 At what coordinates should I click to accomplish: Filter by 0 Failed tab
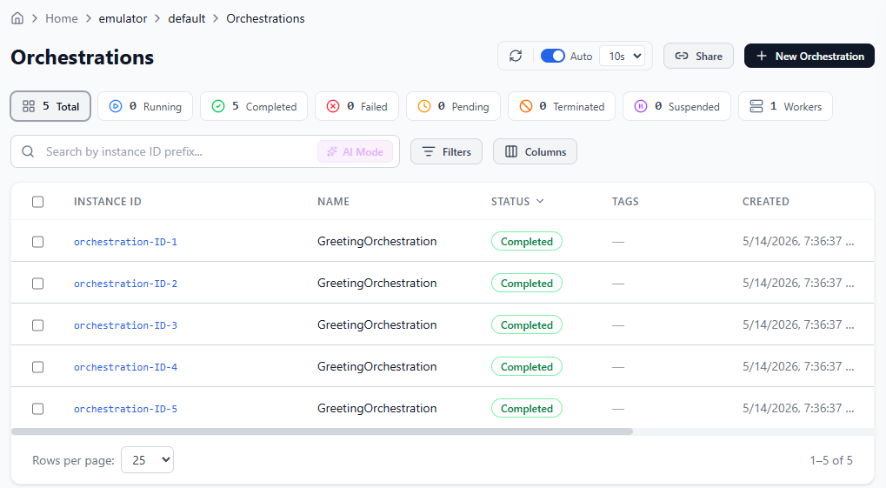pos(356,106)
